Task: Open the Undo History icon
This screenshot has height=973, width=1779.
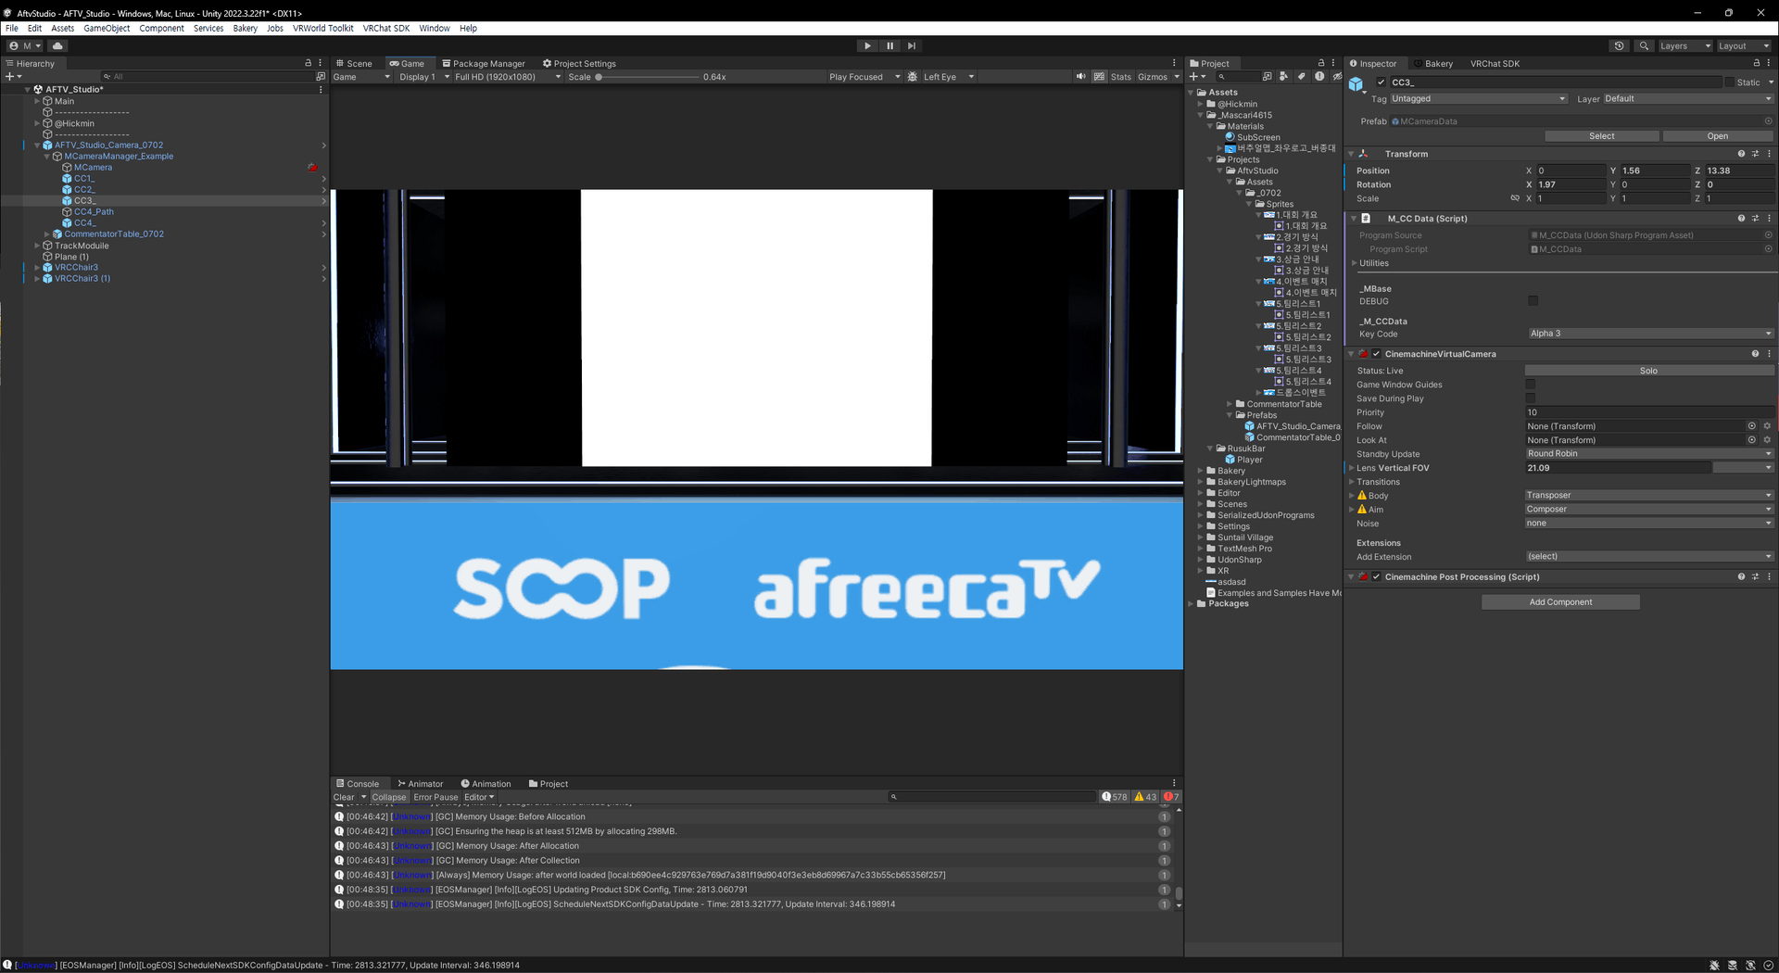Action: [x=1619, y=45]
